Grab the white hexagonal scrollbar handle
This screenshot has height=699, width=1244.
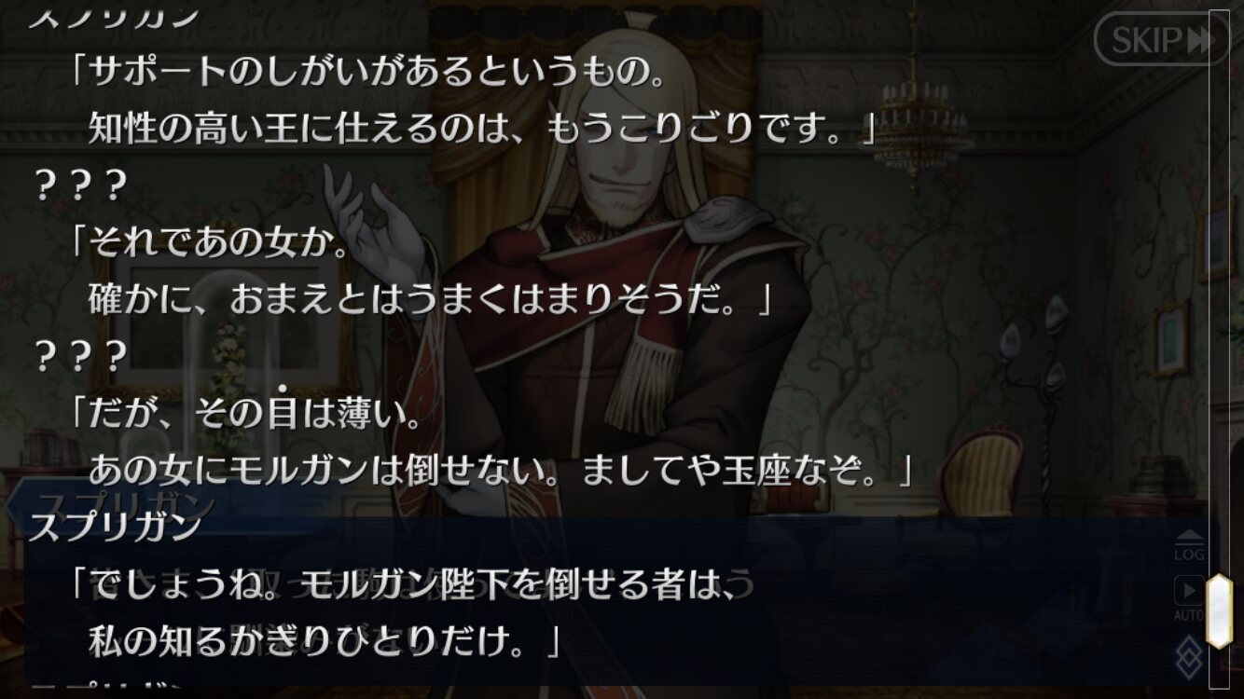click(x=1220, y=611)
